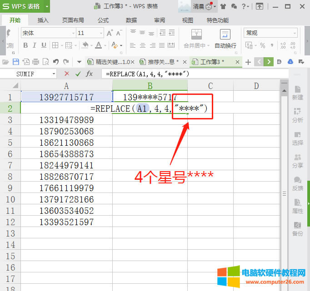310x291 pixels.
Task: Open the insert function fx dialog
Action: click(x=90, y=74)
